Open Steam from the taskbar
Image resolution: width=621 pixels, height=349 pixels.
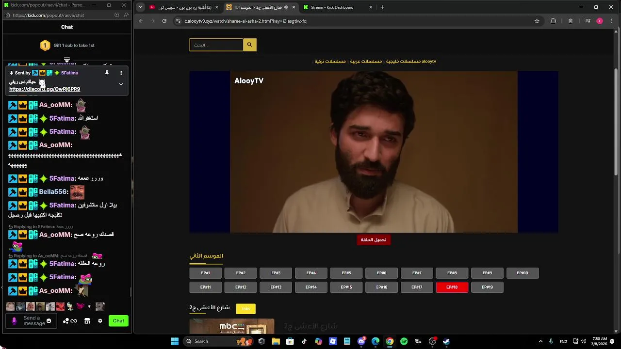(446, 341)
